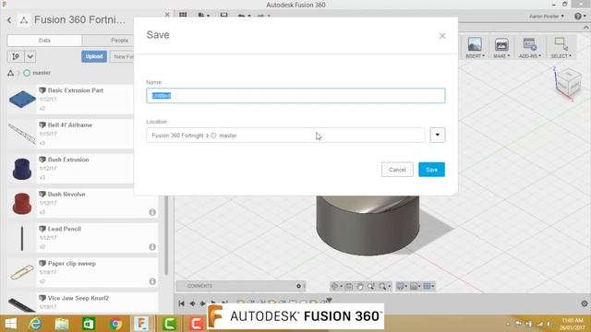This screenshot has height=332, width=591.
Task: Cancel the Save dialog
Action: [397, 170]
